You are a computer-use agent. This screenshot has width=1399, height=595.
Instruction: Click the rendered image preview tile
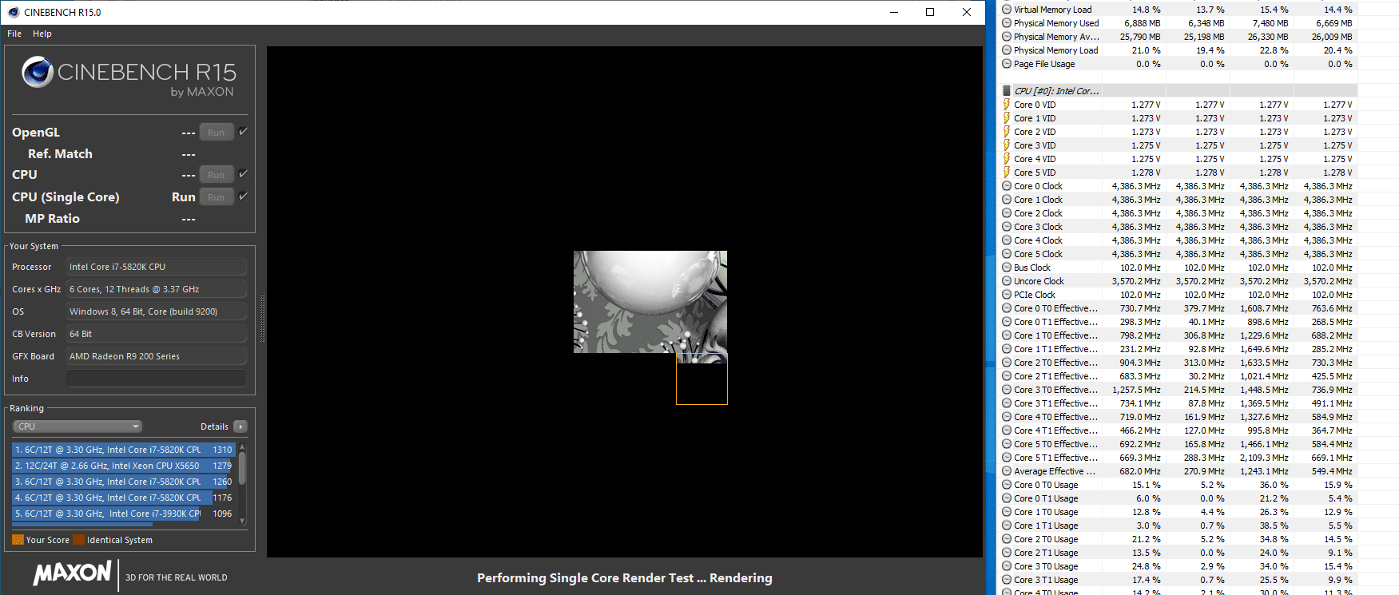pyautogui.click(x=650, y=302)
